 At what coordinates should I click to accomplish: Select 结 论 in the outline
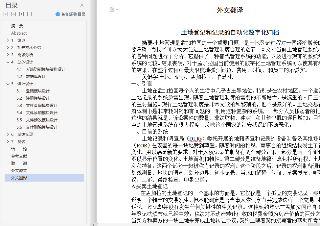pos(19,149)
